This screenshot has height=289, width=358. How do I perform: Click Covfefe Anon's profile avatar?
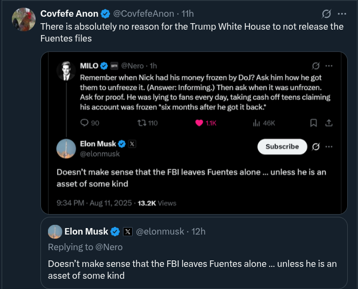click(24, 19)
